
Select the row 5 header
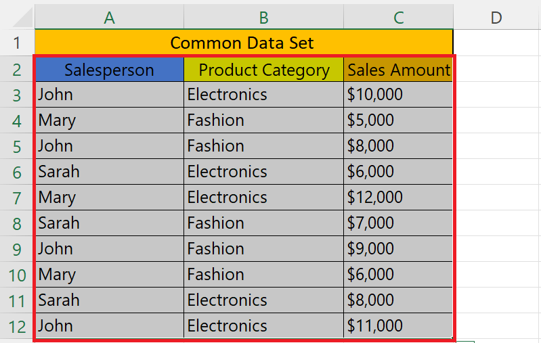pyautogui.click(x=17, y=146)
